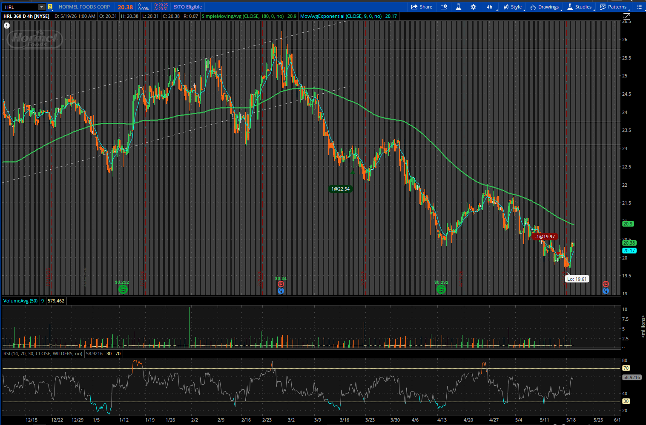Click the blue lightbulb icon near 5/25

(606, 291)
